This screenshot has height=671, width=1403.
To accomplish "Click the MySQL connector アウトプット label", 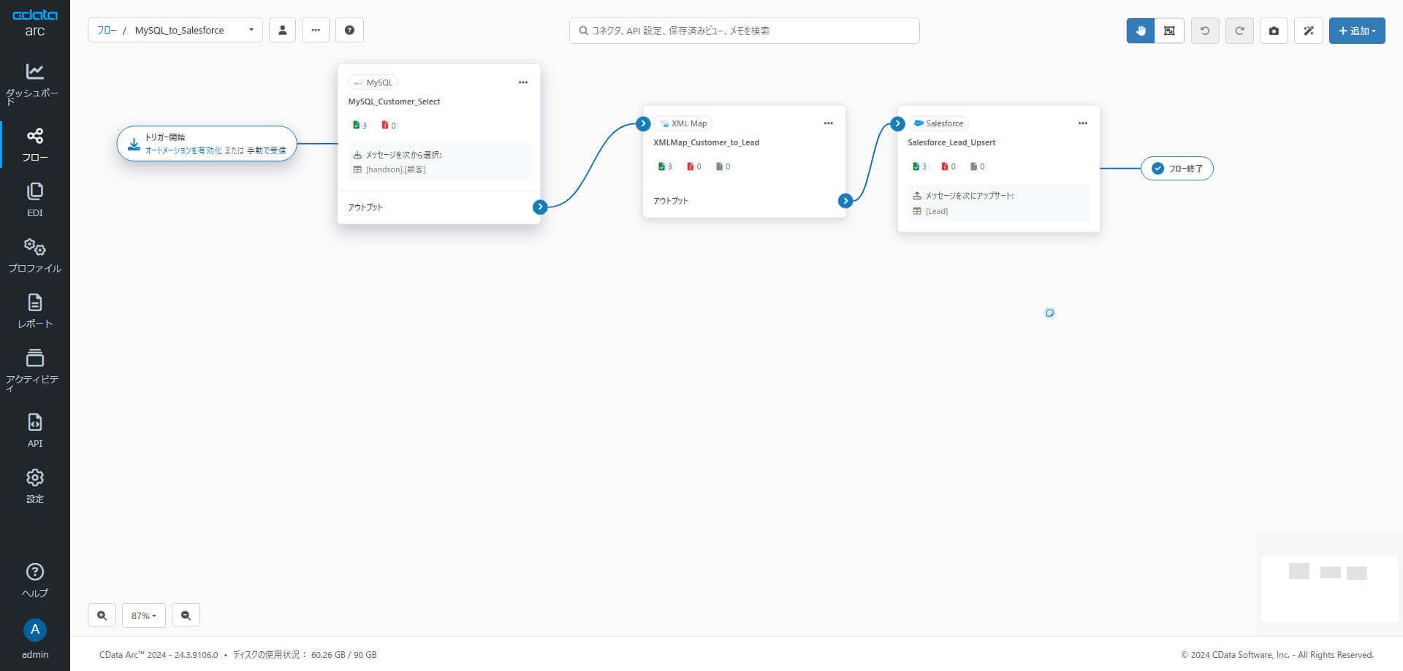I will pos(365,207).
